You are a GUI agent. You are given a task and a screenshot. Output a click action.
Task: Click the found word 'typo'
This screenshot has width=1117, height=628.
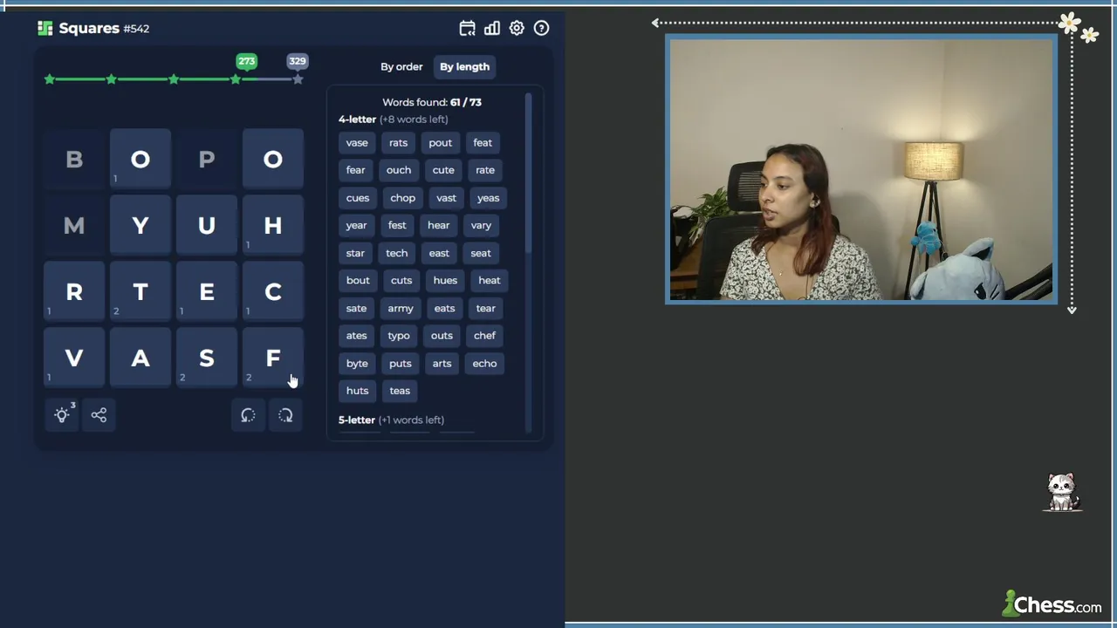pos(399,336)
